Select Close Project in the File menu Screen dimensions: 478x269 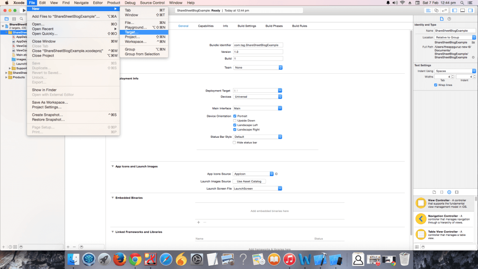[73, 56]
